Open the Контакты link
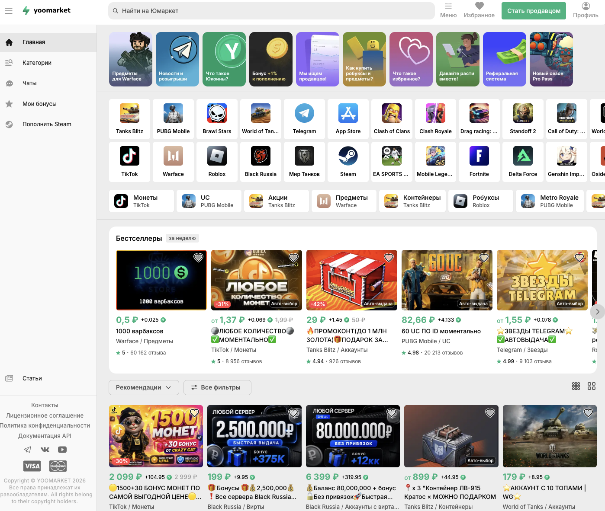This screenshot has height=511, width=605. pos(45,405)
